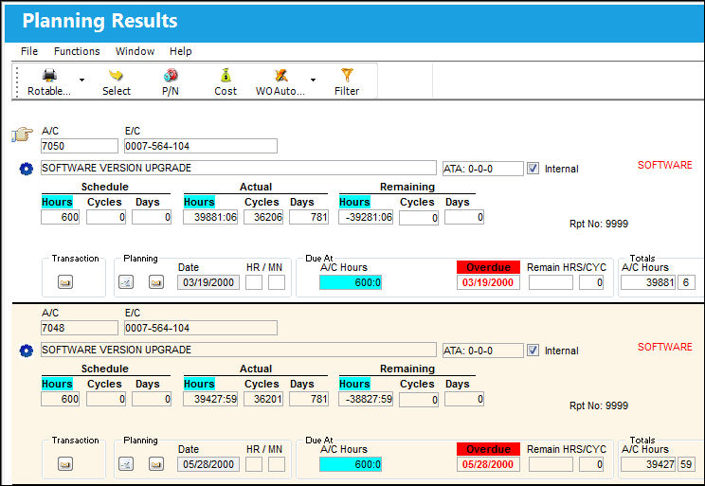This screenshot has height=486, width=705.
Task: Open the Functions menu
Action: 77,51
